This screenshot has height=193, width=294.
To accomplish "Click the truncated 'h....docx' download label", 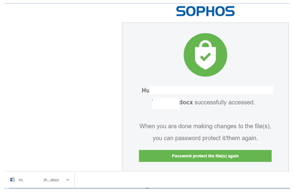I will coord(51,180).
